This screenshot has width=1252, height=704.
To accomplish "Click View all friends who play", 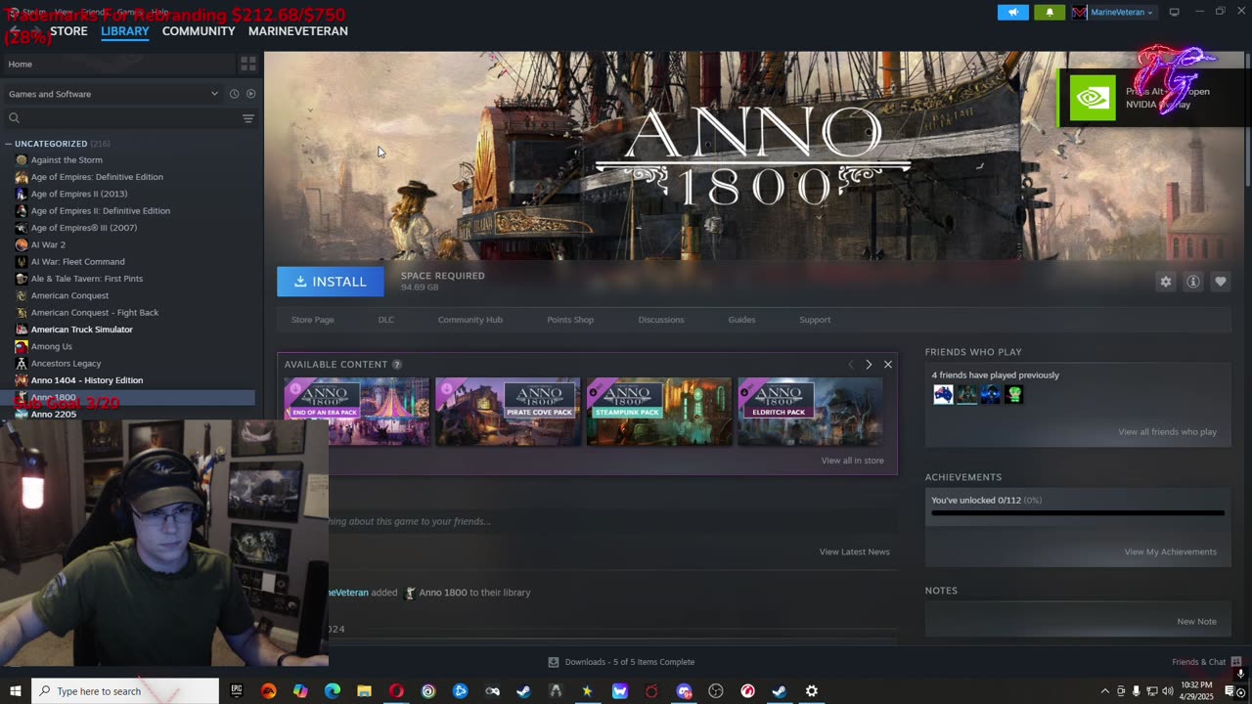I will point(1168,432).
